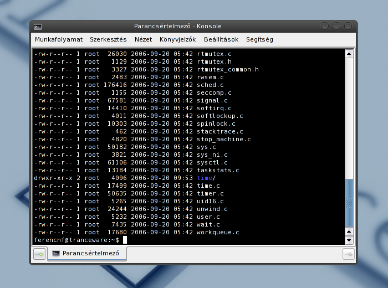Click the file name rwsem.c
This screenshot has height=288, width=388.
[210, 77]
